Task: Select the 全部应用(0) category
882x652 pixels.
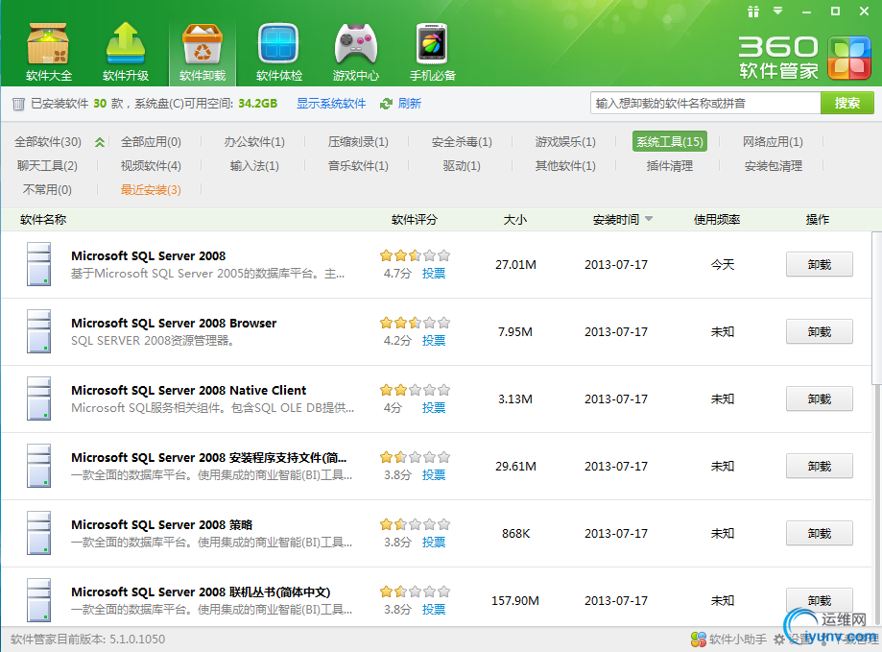Action: pos(151,142)
